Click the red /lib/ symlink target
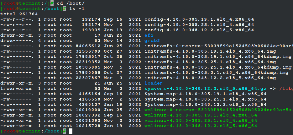 (285, 89)
